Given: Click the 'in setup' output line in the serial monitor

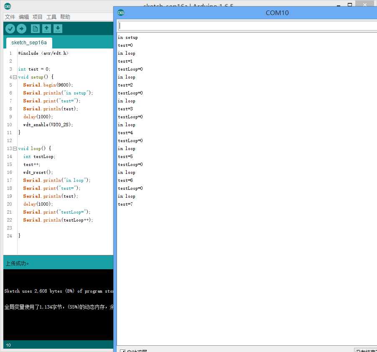Looking at the screenshot, I should pyautogui.click(x=127, y=38).
